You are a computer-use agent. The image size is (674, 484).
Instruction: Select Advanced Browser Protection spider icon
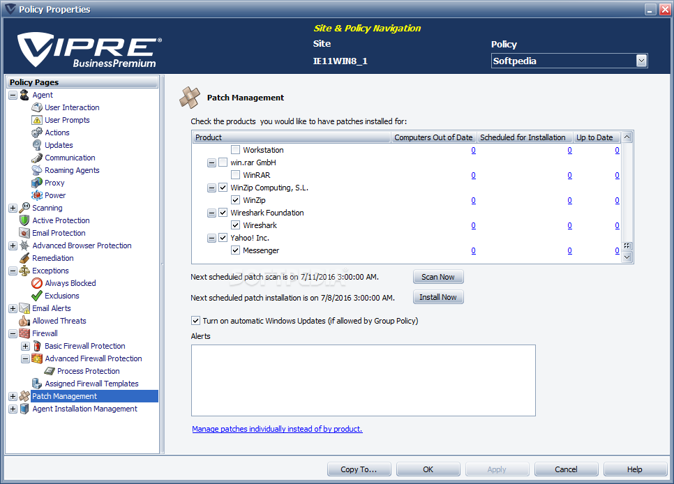pyautogui.click(x=24, y=245)
